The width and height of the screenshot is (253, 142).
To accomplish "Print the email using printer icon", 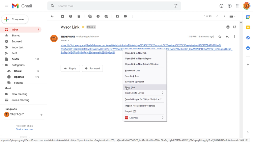I will 228,27.
